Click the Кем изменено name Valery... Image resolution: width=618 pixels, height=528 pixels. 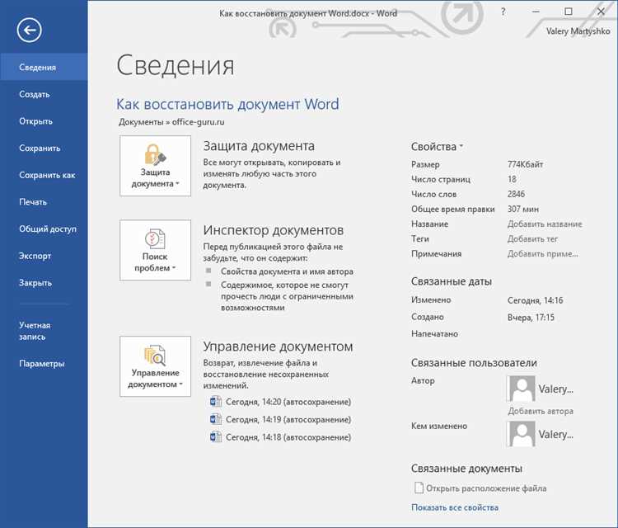[x=555, y=435]
